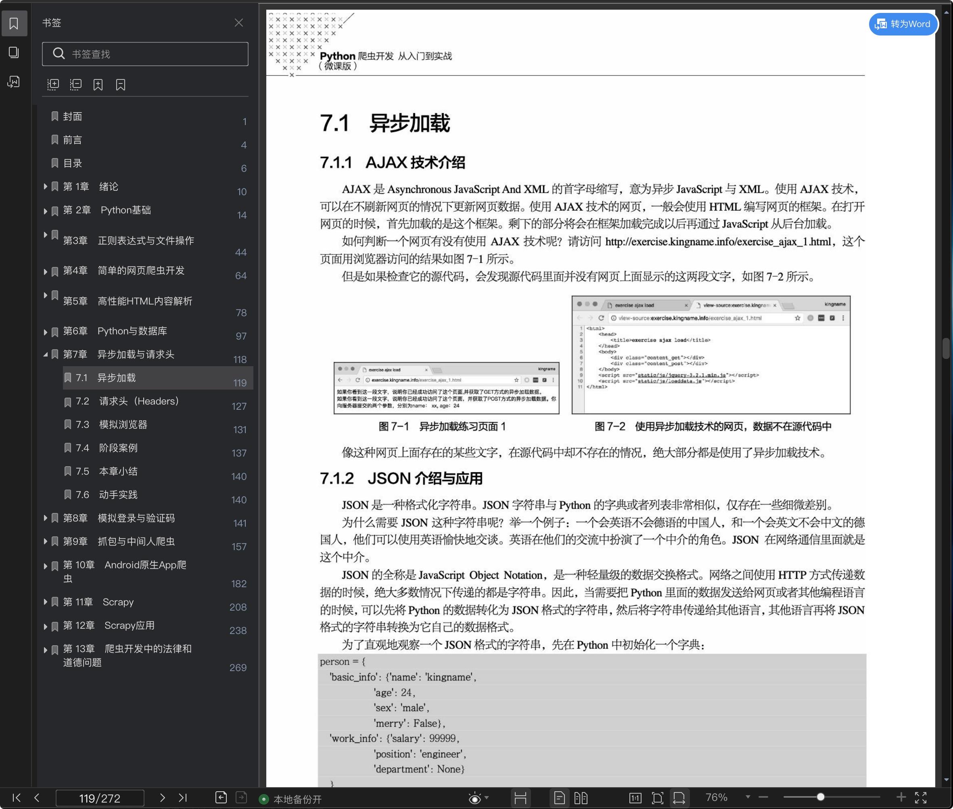Viewport: 953px width, 809px height.
Task: Expand 第13章 爬虫开发中的法律和道德问题 bookmark
Action: (46, 650)
